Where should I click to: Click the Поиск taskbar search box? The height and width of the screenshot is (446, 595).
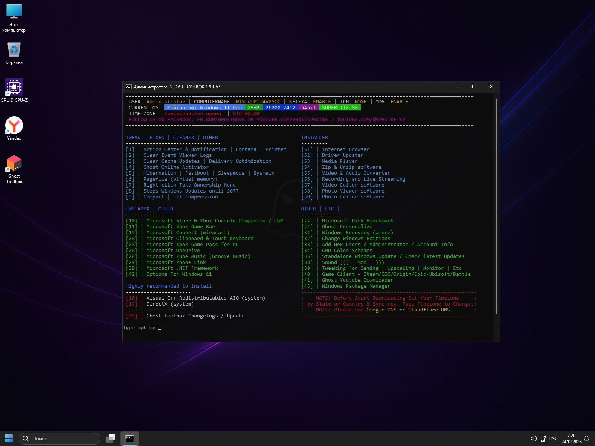point(59,439)
